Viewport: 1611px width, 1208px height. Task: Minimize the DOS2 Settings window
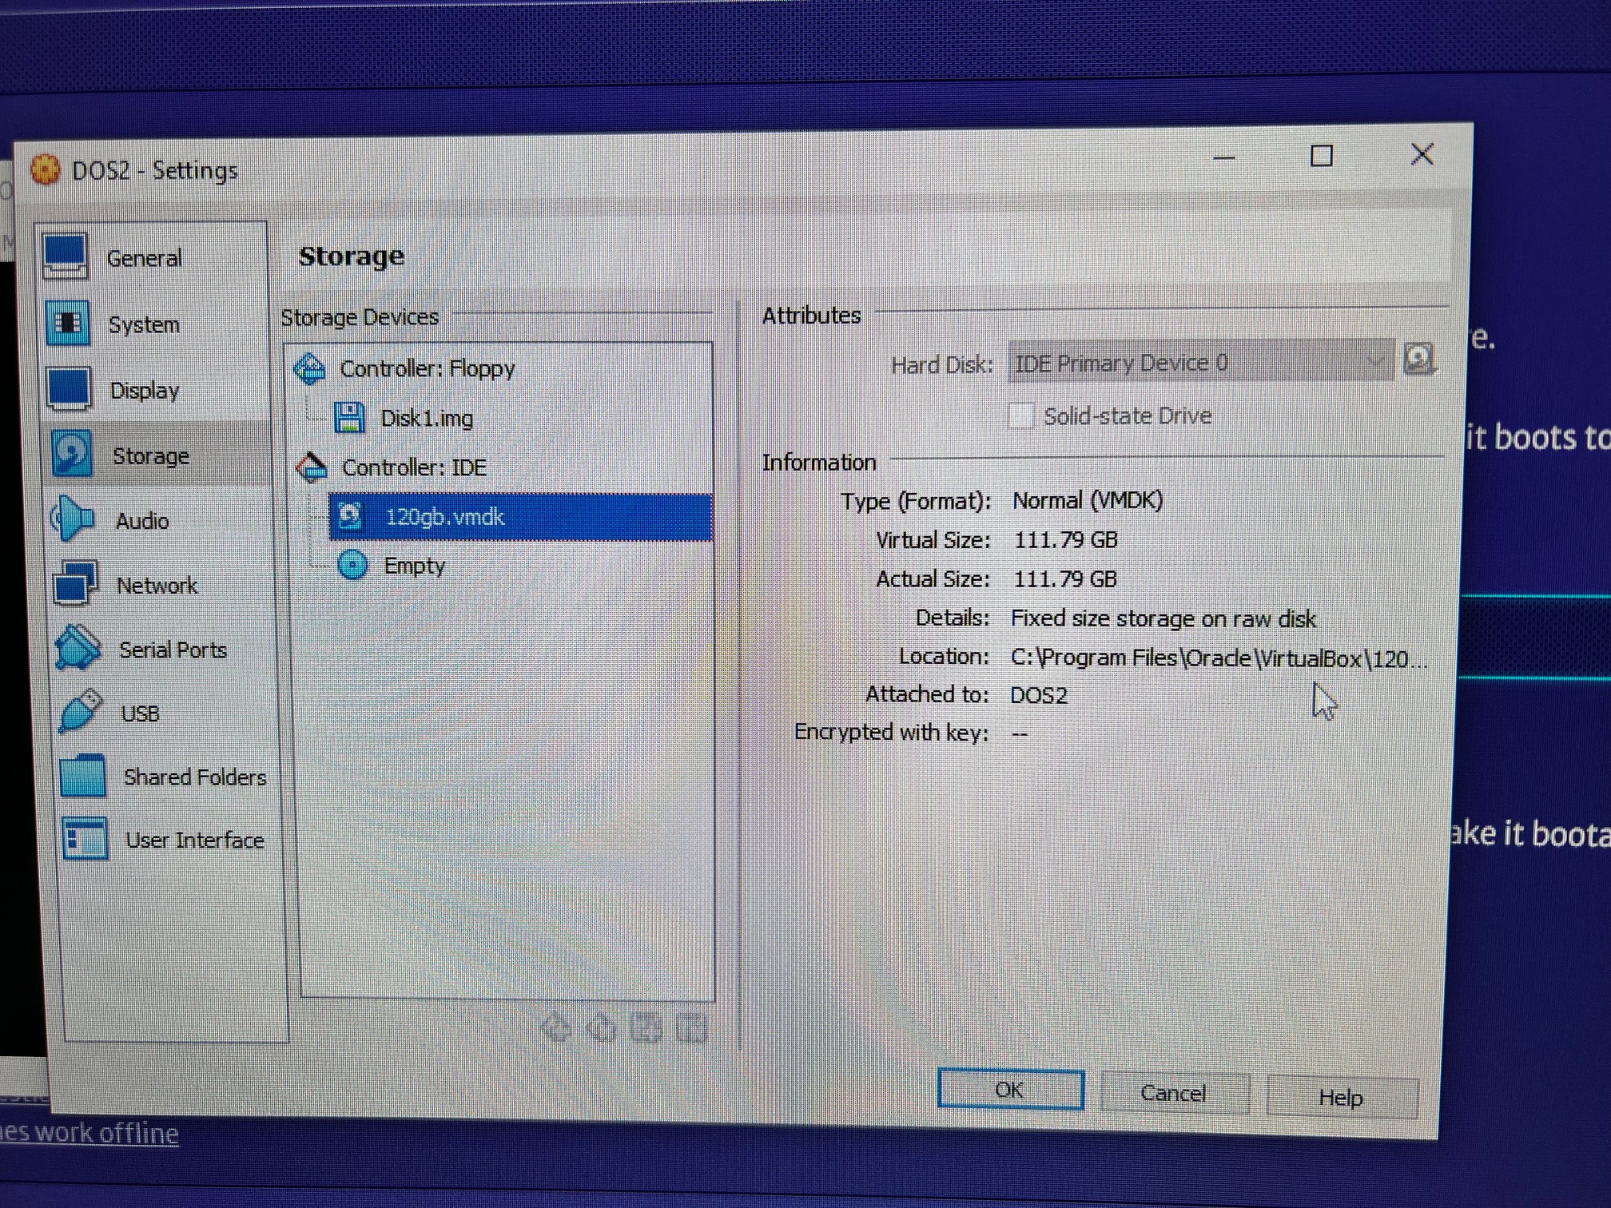click(x=1224, y=158)
